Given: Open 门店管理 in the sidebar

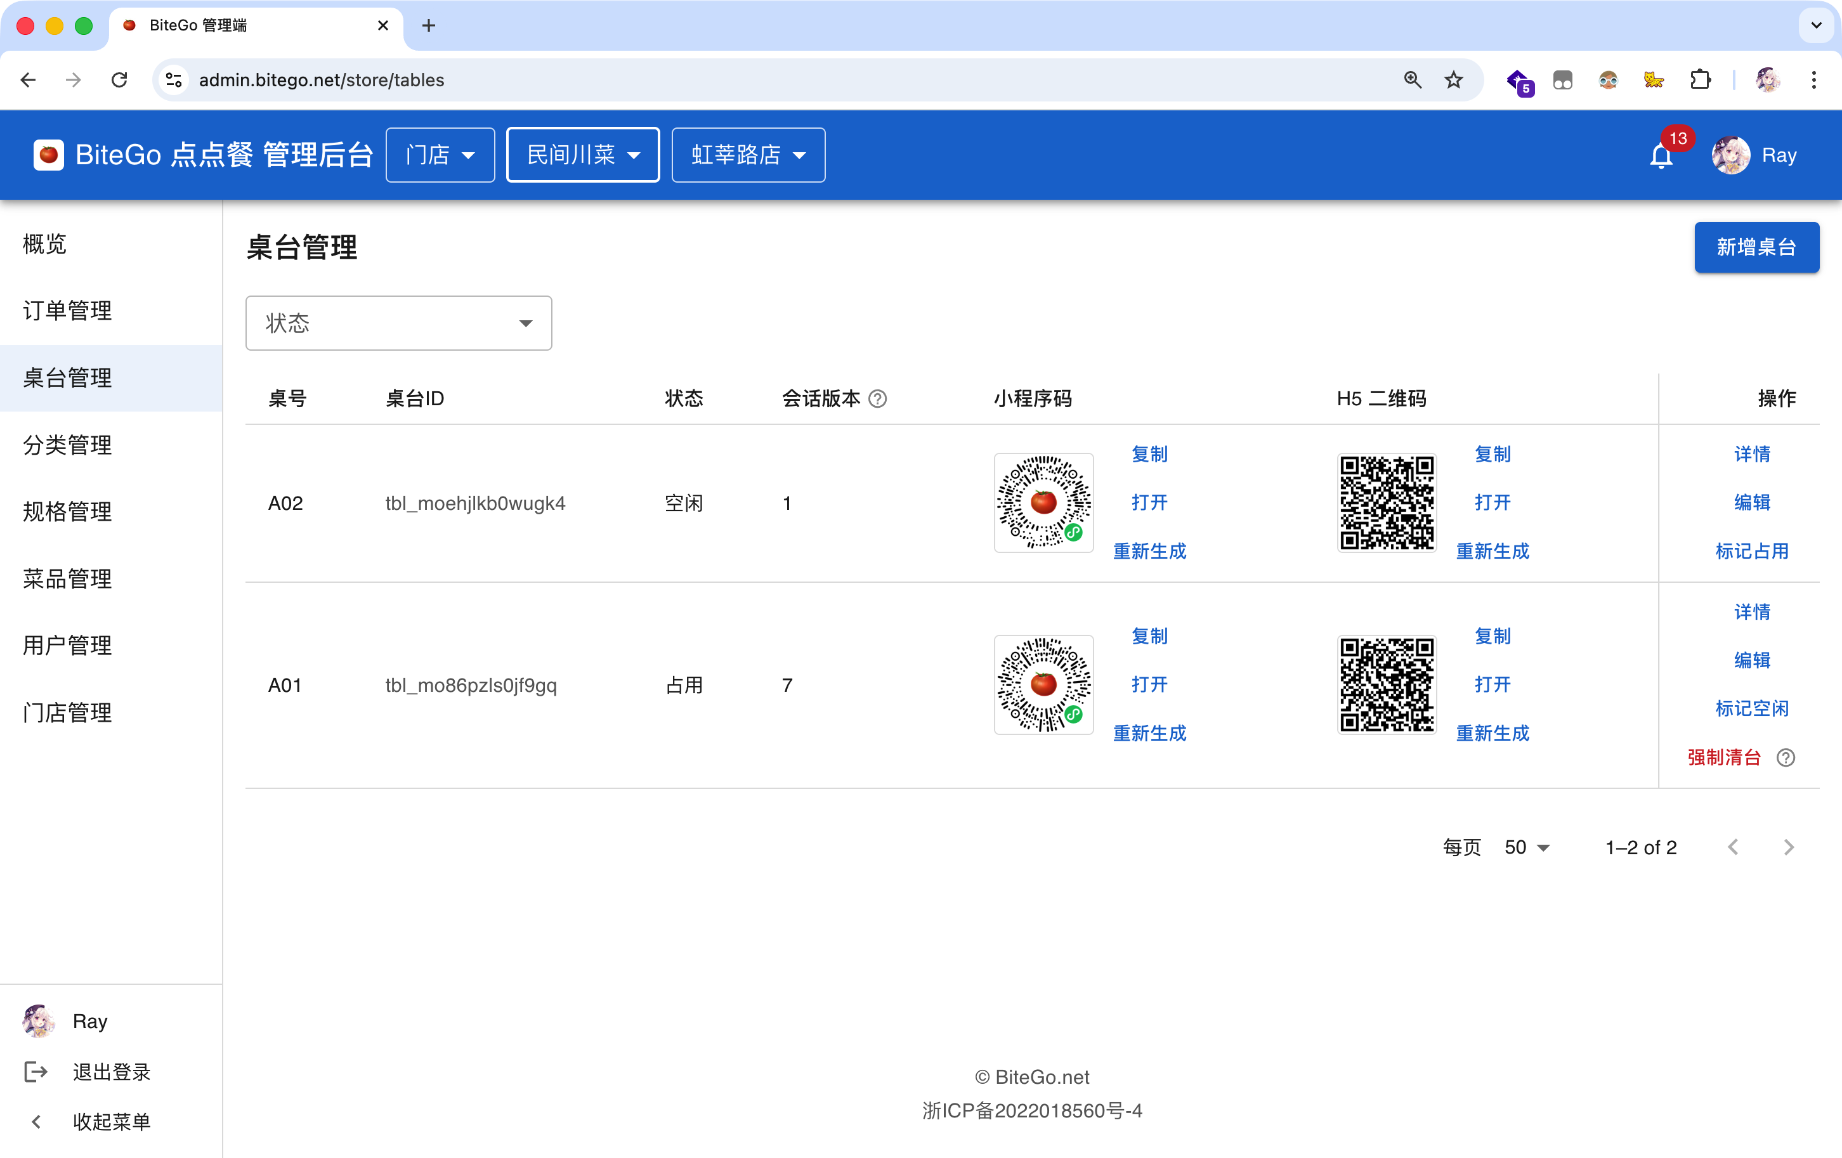Looking at the screenshot, I should [x=111, y=712].
